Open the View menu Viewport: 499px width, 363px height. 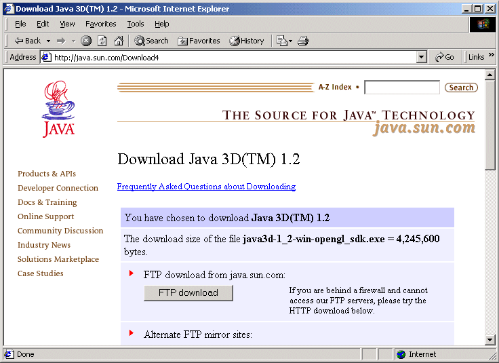[67, 24]
